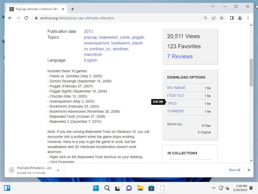Go back to the previous page

(10, 18)
